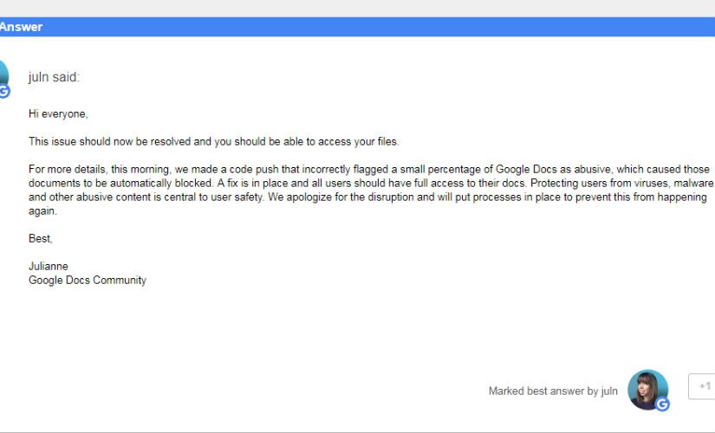Screen dimensions: 715x433
Task: Click the "Marked best answer by juln" text
Action: pos(553,391)
